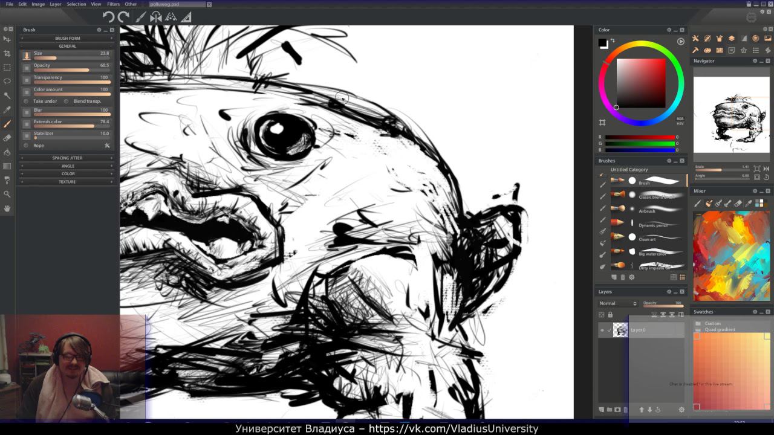Select the Zoom magnifier tool
The height and width of the screenshot is (435, 774).
point(7,194)
